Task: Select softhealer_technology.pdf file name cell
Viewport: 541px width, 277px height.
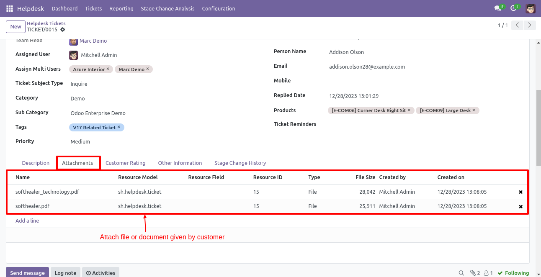Action: click(47, 192)
